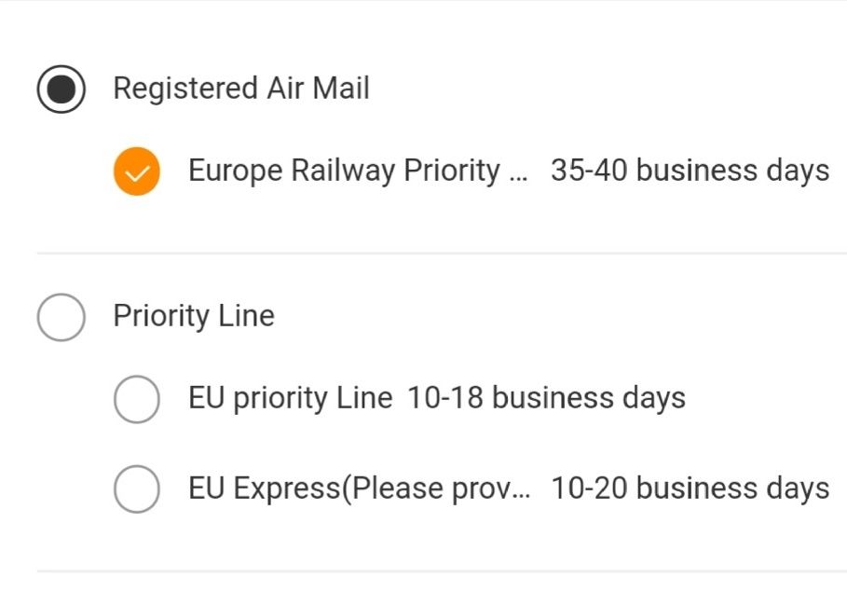This screenshot has width=847, height=592.
Task: Click the "Priority Line" group label
Action: coord(194,316)
